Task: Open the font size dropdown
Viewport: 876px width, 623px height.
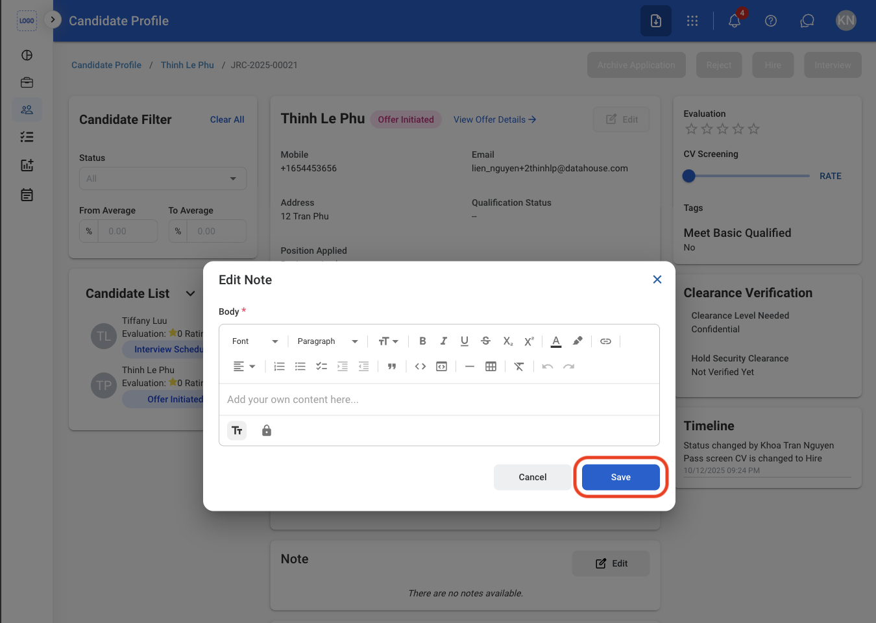Action: pos(388,341)
